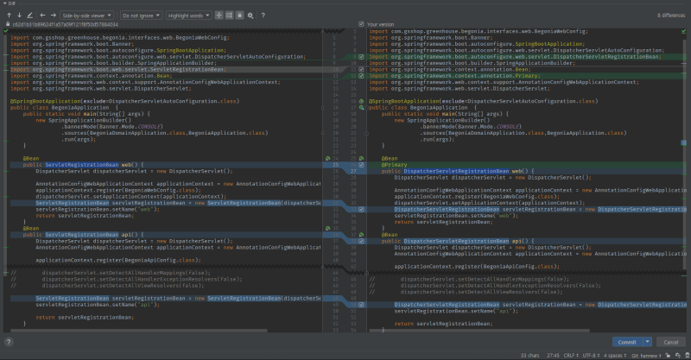Toggle include checkbox for line 33 change
The image size is (691, 360).
coord(361,209)
